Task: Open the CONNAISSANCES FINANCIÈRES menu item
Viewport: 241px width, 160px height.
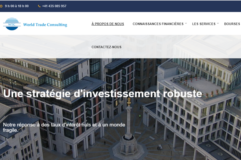Action: (158, 24)
